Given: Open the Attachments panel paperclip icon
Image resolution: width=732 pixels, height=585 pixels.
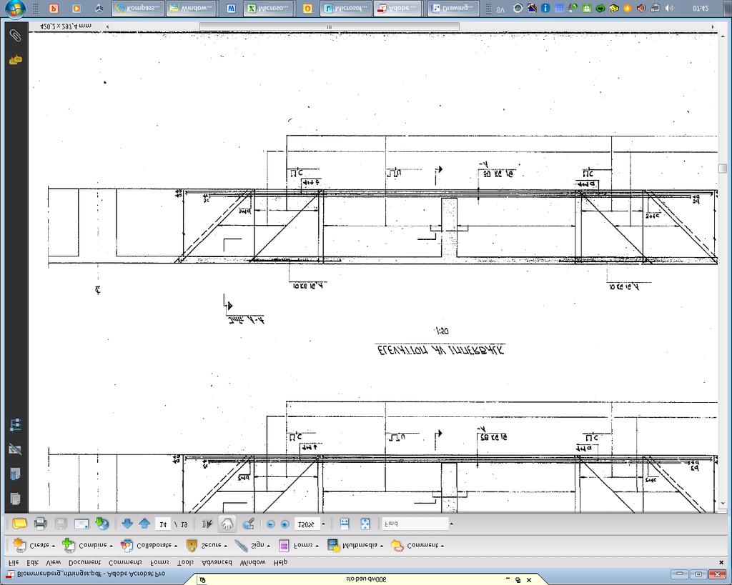Looking at the screenshot, I should pos(16,36).
